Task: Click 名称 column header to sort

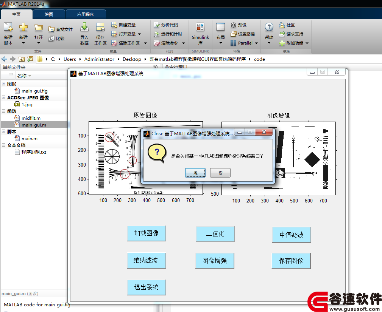Action: coord(22,76)
